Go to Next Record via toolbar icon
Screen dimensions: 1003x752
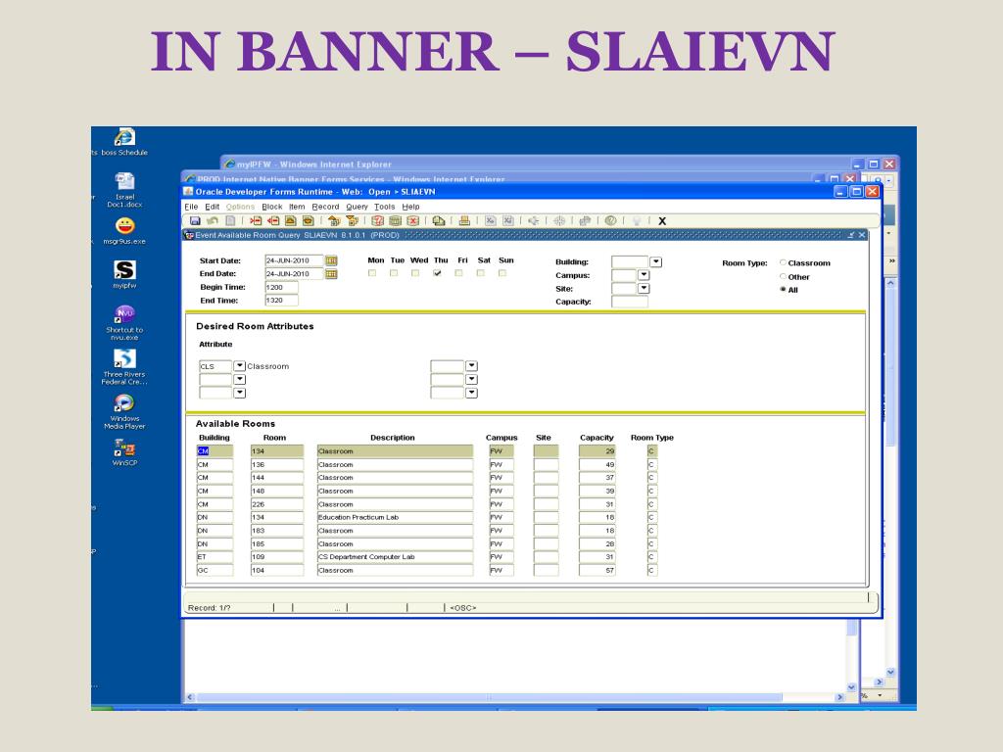click(x=309, y=220)
